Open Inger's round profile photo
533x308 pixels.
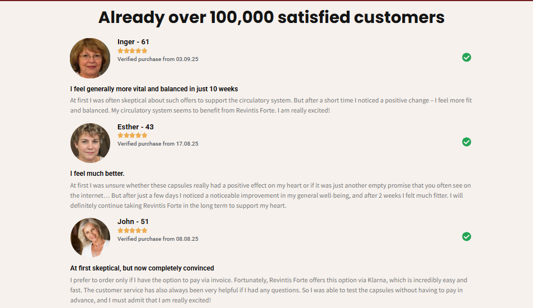(x=90, y=58)
